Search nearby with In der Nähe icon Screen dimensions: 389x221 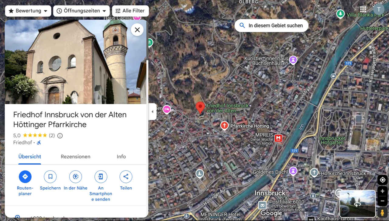(75, 177)
